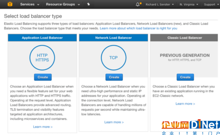Open the Support menu
The height and width of the screenshot is (135, 220).
pos(211,4)
